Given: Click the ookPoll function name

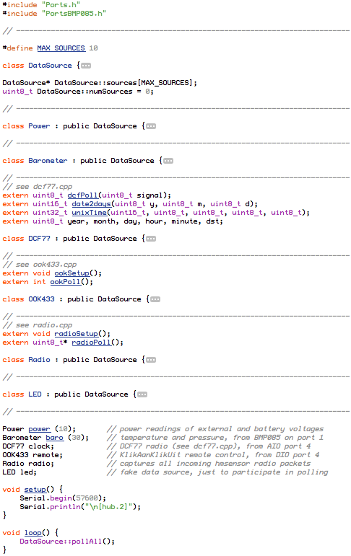Looking at the screenshot, I should point(66,282).
